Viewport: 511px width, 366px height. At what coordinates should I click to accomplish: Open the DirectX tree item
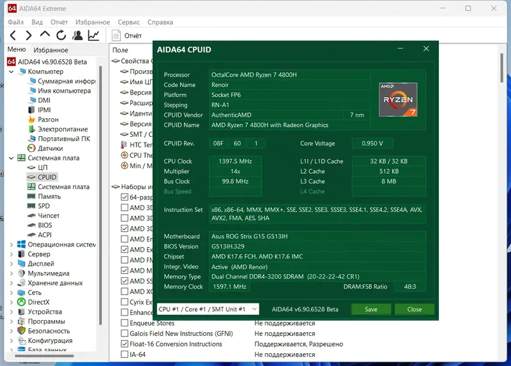pos(38,302)
